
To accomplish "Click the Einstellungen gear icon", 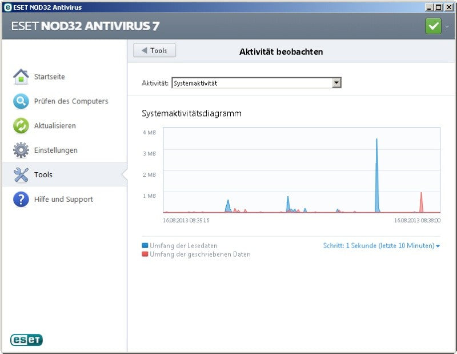I will [21, 150].
